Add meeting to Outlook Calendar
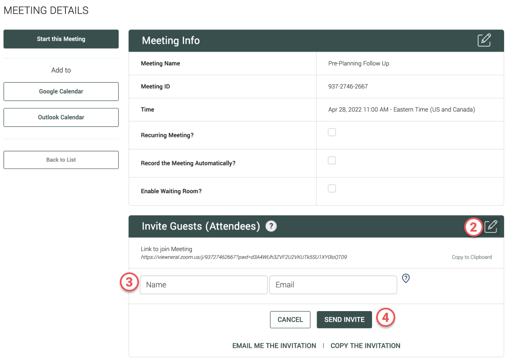This screenshot has width=510, height=363. (x=61, y=117)
